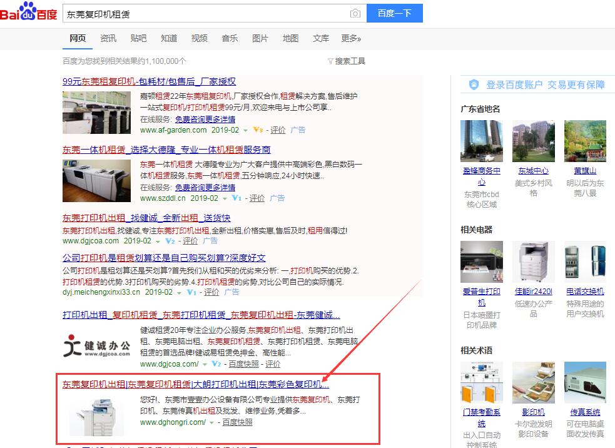Click the 爱普生打印机 product thumbnail
The width and height of the screenshot is (615, 448).
pyautogui.click(x=481, y=262)
